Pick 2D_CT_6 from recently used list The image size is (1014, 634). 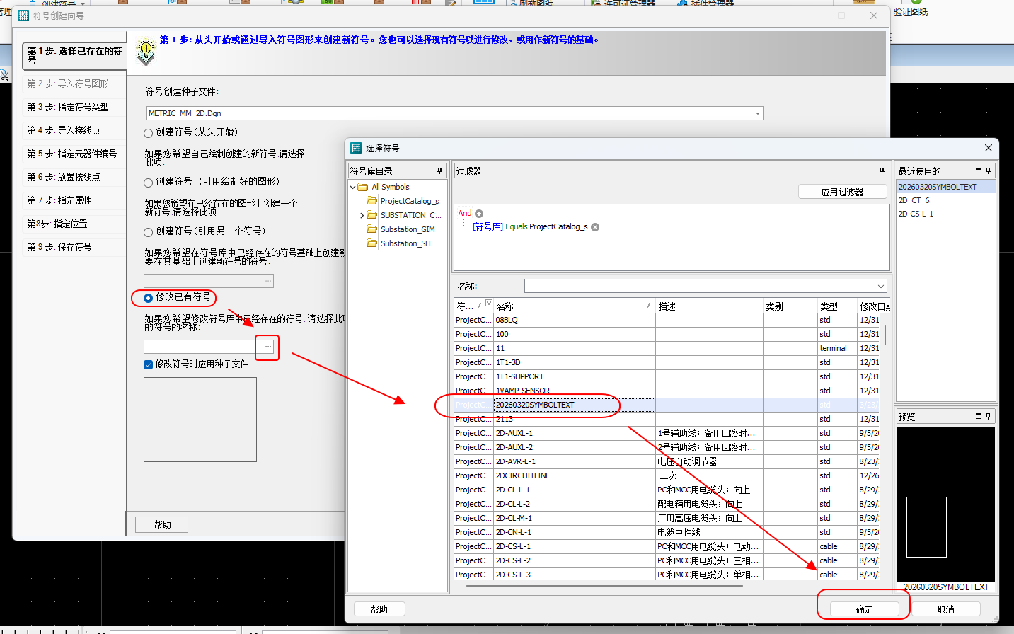(914, 200)
